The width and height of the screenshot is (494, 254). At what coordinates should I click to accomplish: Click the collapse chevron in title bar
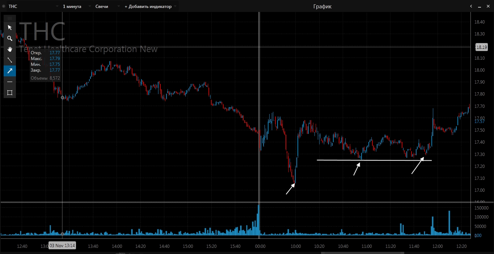coord(471,6)
